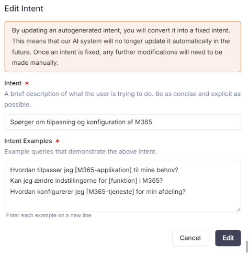This screenshot has width=249, height=255.
Task: Click the 'Intent' field label
Action: [x=13, y=83]
